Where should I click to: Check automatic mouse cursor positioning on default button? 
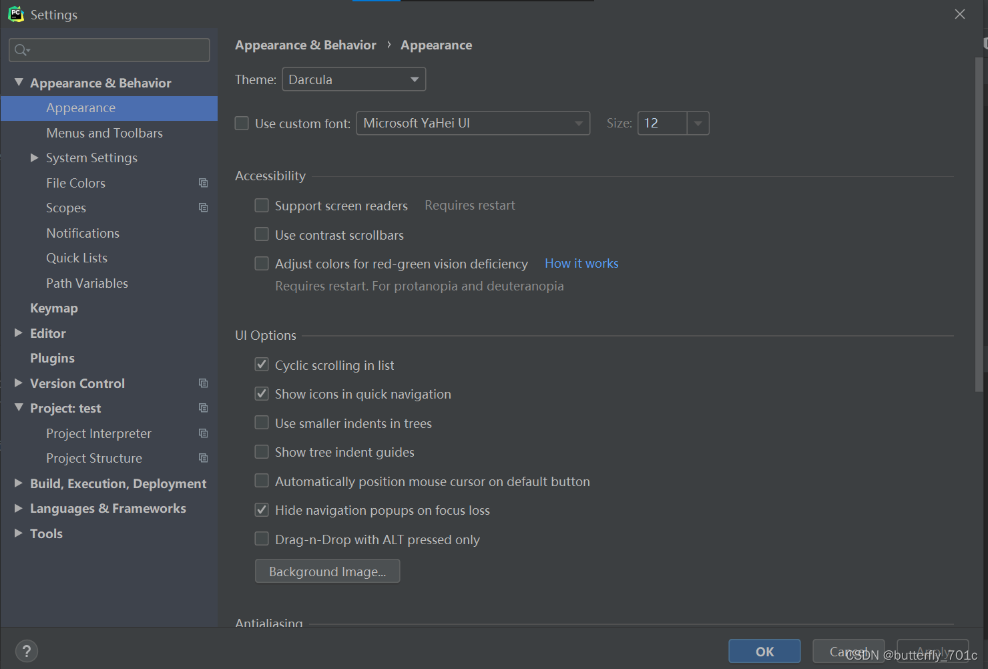click(262, 481)
